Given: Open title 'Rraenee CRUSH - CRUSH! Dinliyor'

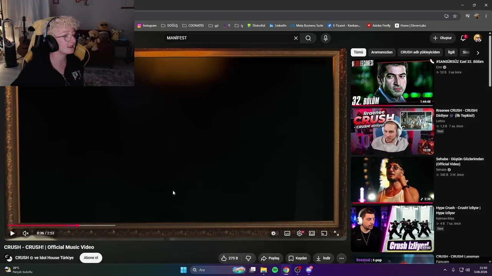Looking at the screenshot, I should pyautogui.click(x=457, y=113).
